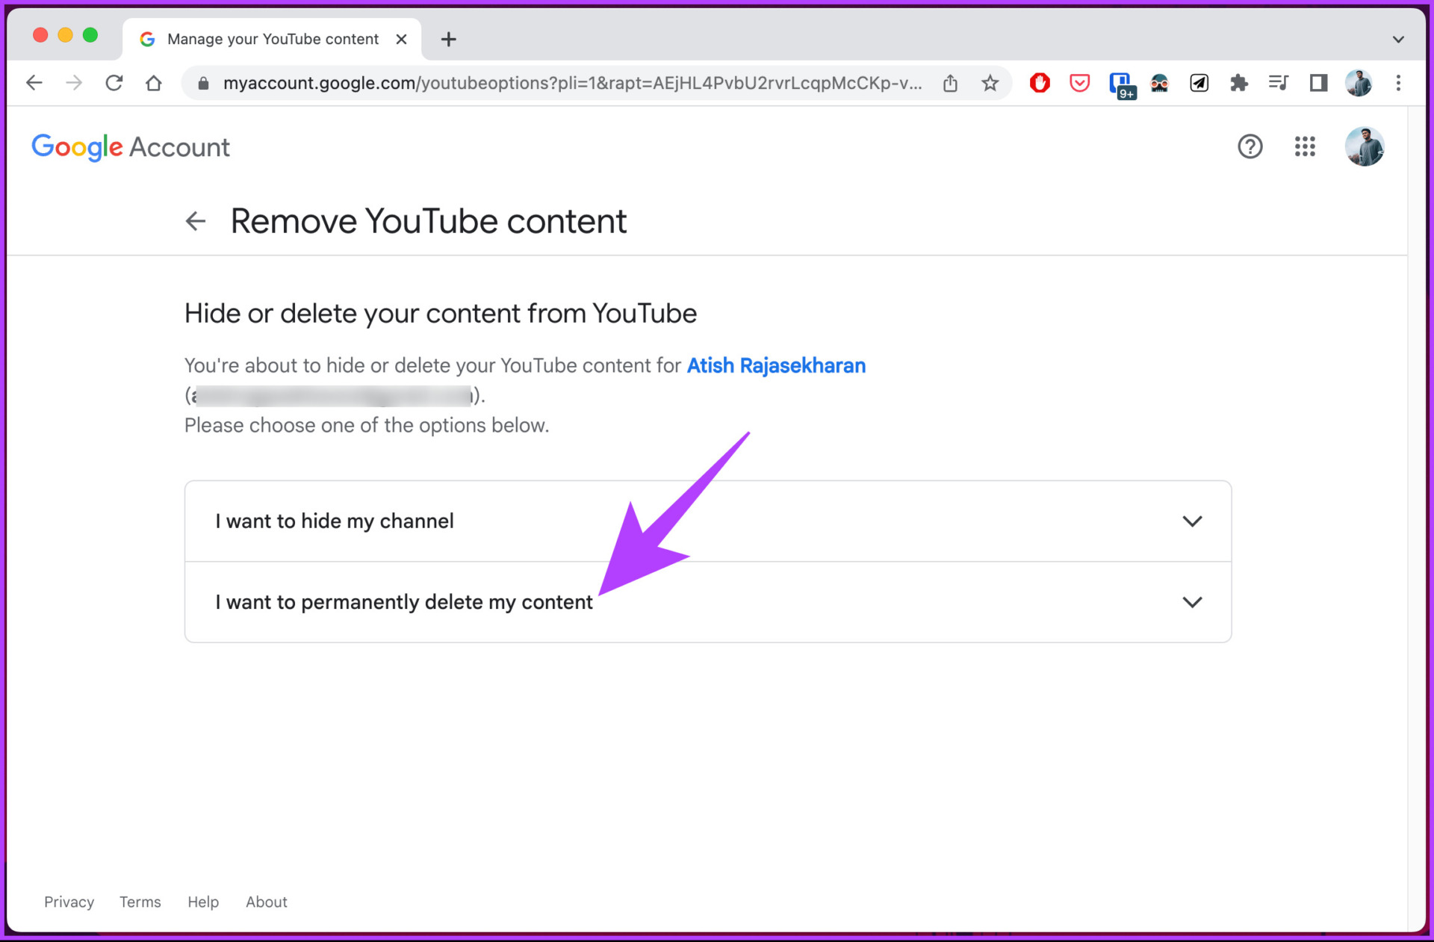Open the Chrome profile avatar in toolbar
Viewport: 1434px width, 942px height.
point(1359,83)
